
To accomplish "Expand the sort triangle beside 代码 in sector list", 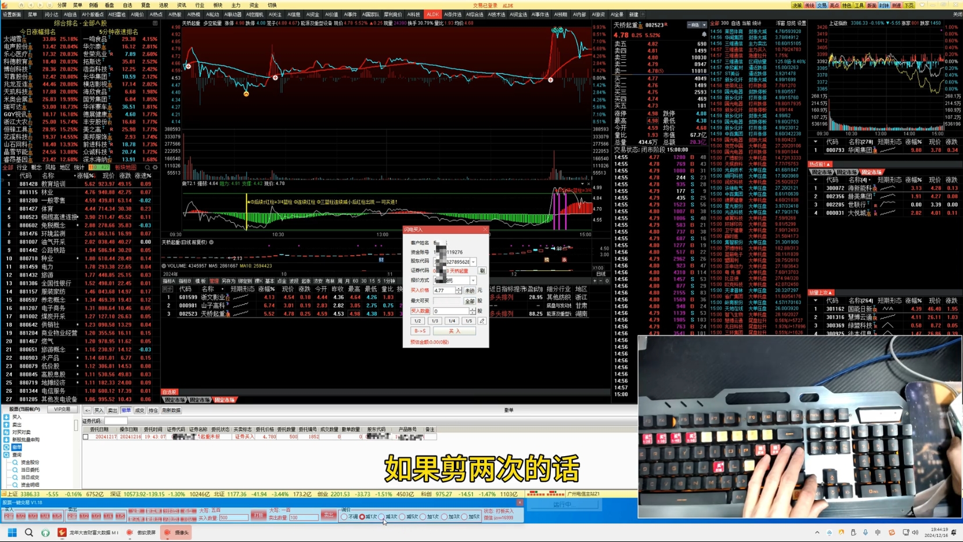I will click(8, 175).
